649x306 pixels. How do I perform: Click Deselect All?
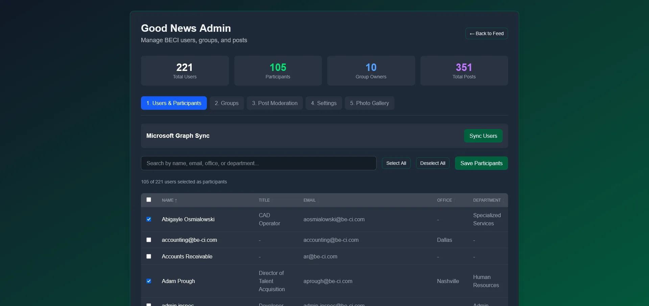click(433, 163)
